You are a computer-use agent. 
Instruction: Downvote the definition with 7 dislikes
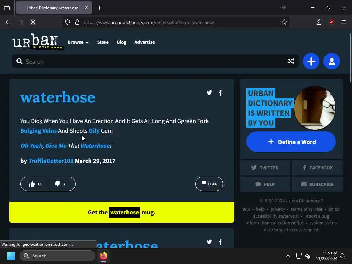tap(62, 184)
